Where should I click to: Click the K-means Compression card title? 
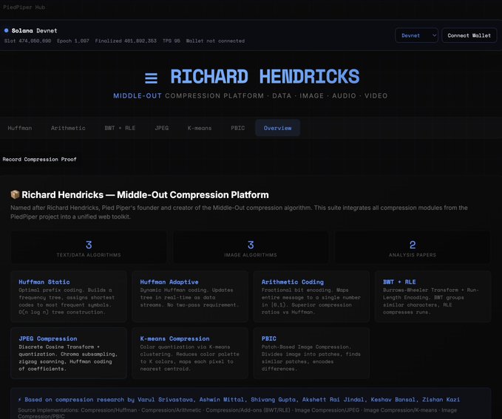coord(174,338)
